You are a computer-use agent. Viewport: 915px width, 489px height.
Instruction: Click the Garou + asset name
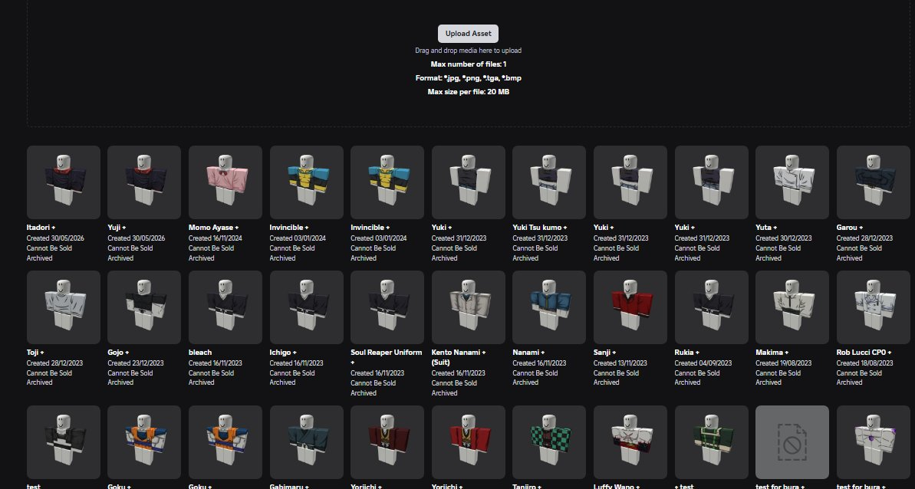coord(850,228)
